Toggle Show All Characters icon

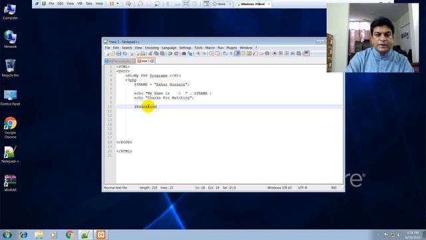point(231,53)
